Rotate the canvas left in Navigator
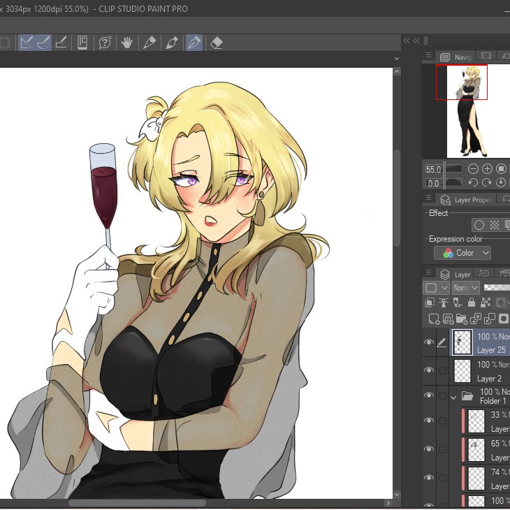 pyautogui.click(x=473, y=182)
